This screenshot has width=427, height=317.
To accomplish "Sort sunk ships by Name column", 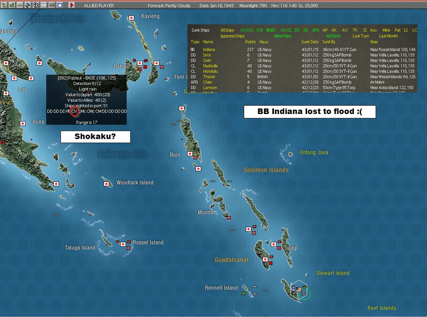I will click(x=208, y=42).
